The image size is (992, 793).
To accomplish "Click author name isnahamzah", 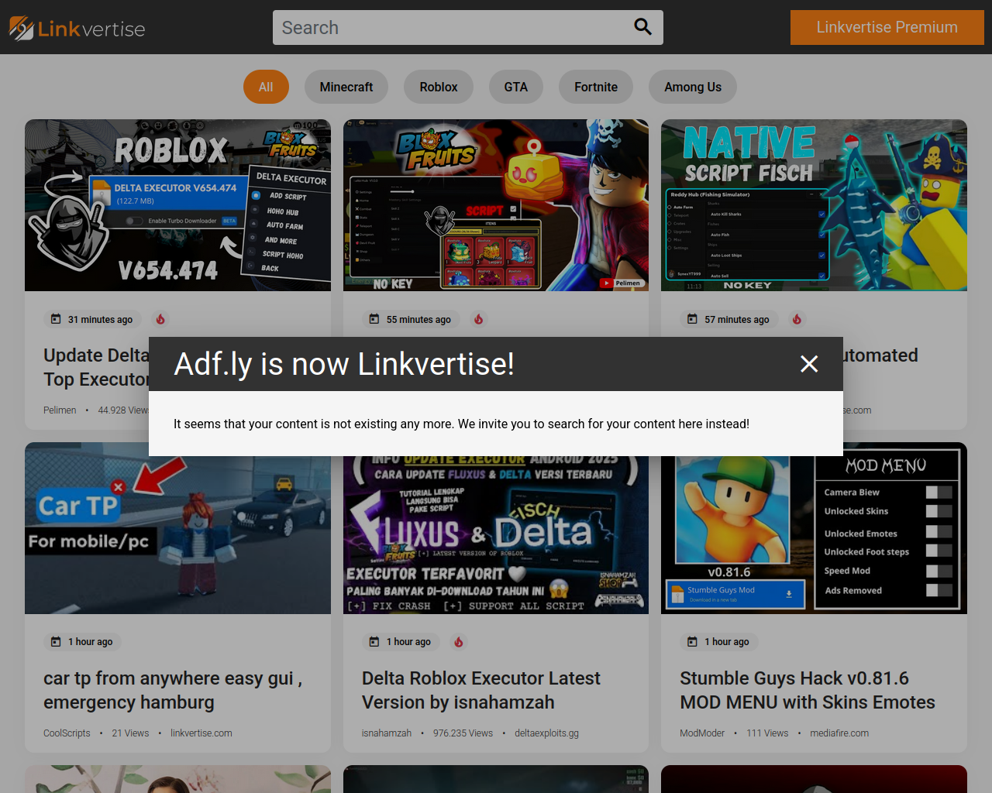I will coord(387,733).
